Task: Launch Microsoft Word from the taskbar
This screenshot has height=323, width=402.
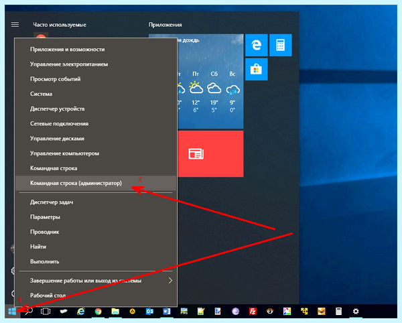Action: [x=167, y=311]
